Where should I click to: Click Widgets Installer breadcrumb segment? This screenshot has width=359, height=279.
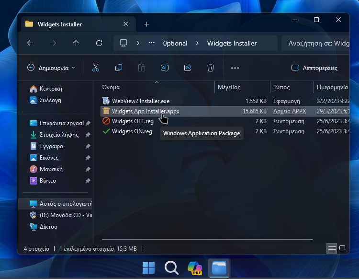pos(232,43)
